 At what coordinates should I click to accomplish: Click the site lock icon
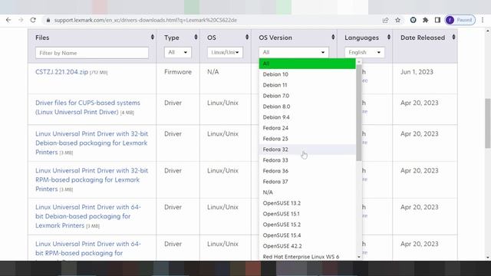coord(48,20)
